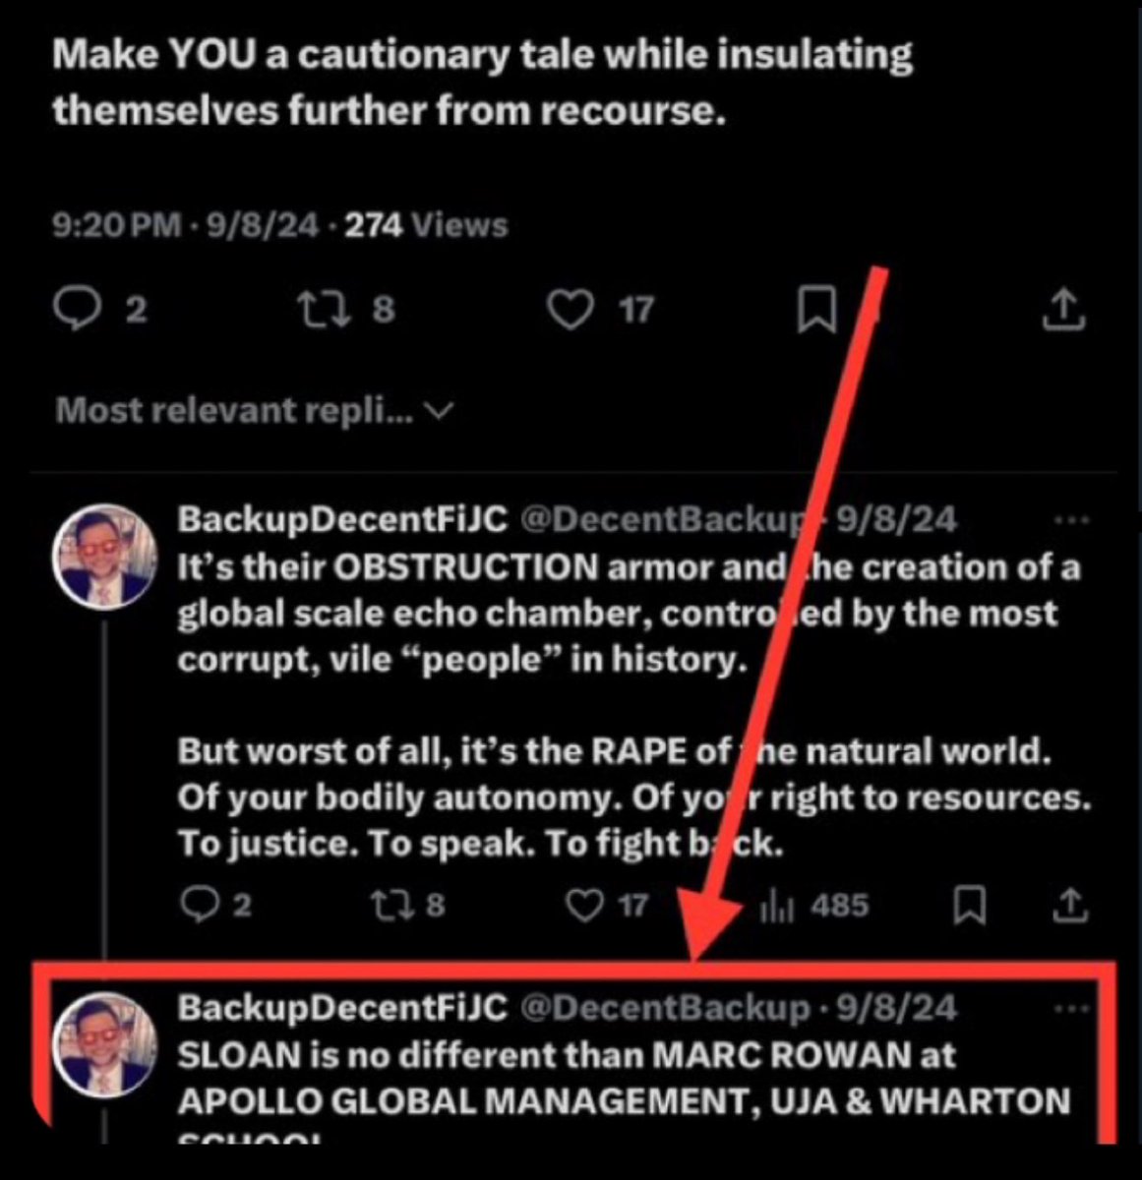Open the avatar on the OBSTRUCTION armor reply

[x=104, y=557]
